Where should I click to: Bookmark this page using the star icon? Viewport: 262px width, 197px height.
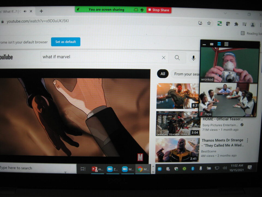(209, 23)
